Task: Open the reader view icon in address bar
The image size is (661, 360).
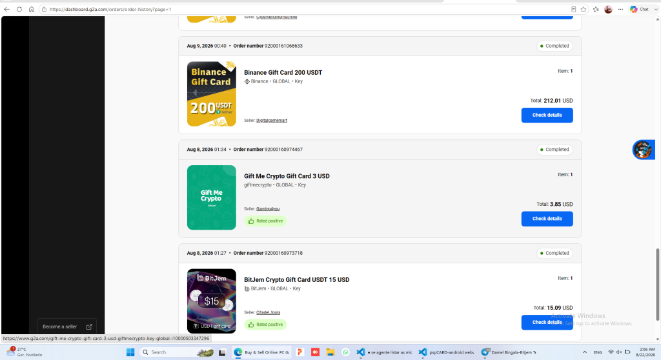Action: point(573,9)
